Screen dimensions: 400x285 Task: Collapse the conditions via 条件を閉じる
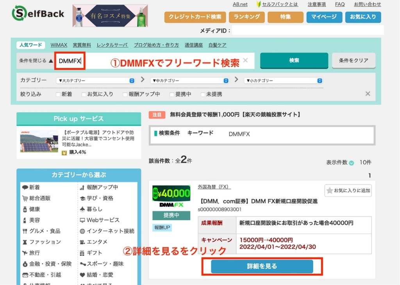[x=36, y=60]
